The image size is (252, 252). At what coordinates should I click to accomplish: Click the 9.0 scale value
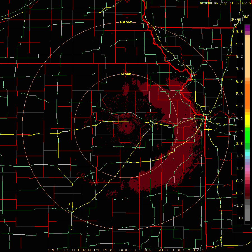click(x=239, y=44)
